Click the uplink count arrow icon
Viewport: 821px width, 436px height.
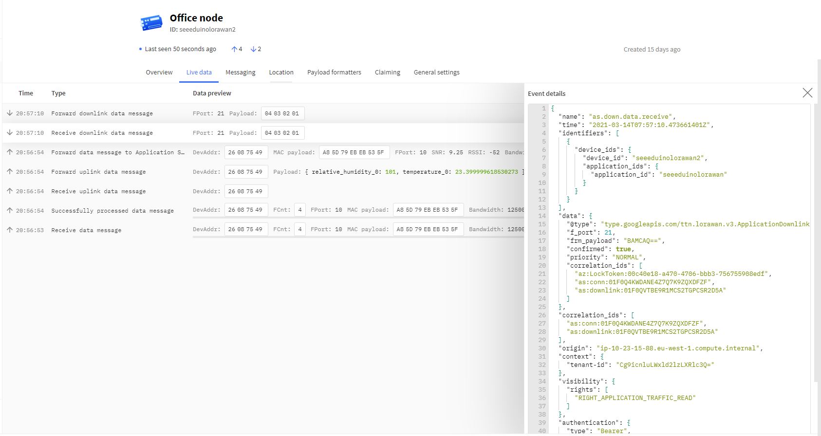click(234, 49)
